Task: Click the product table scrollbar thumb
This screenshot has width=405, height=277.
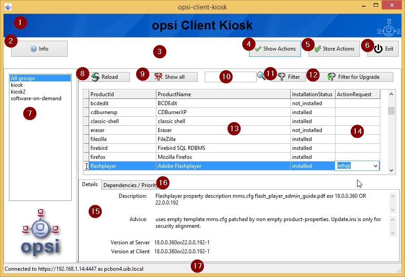Action: [x=391, y=111]
